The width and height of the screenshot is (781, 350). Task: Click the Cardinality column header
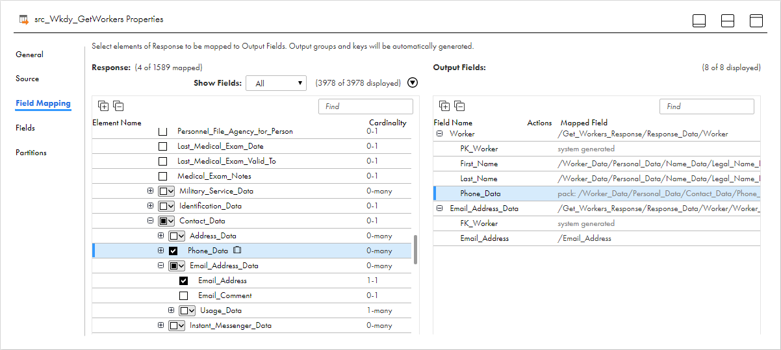point(388,123)
